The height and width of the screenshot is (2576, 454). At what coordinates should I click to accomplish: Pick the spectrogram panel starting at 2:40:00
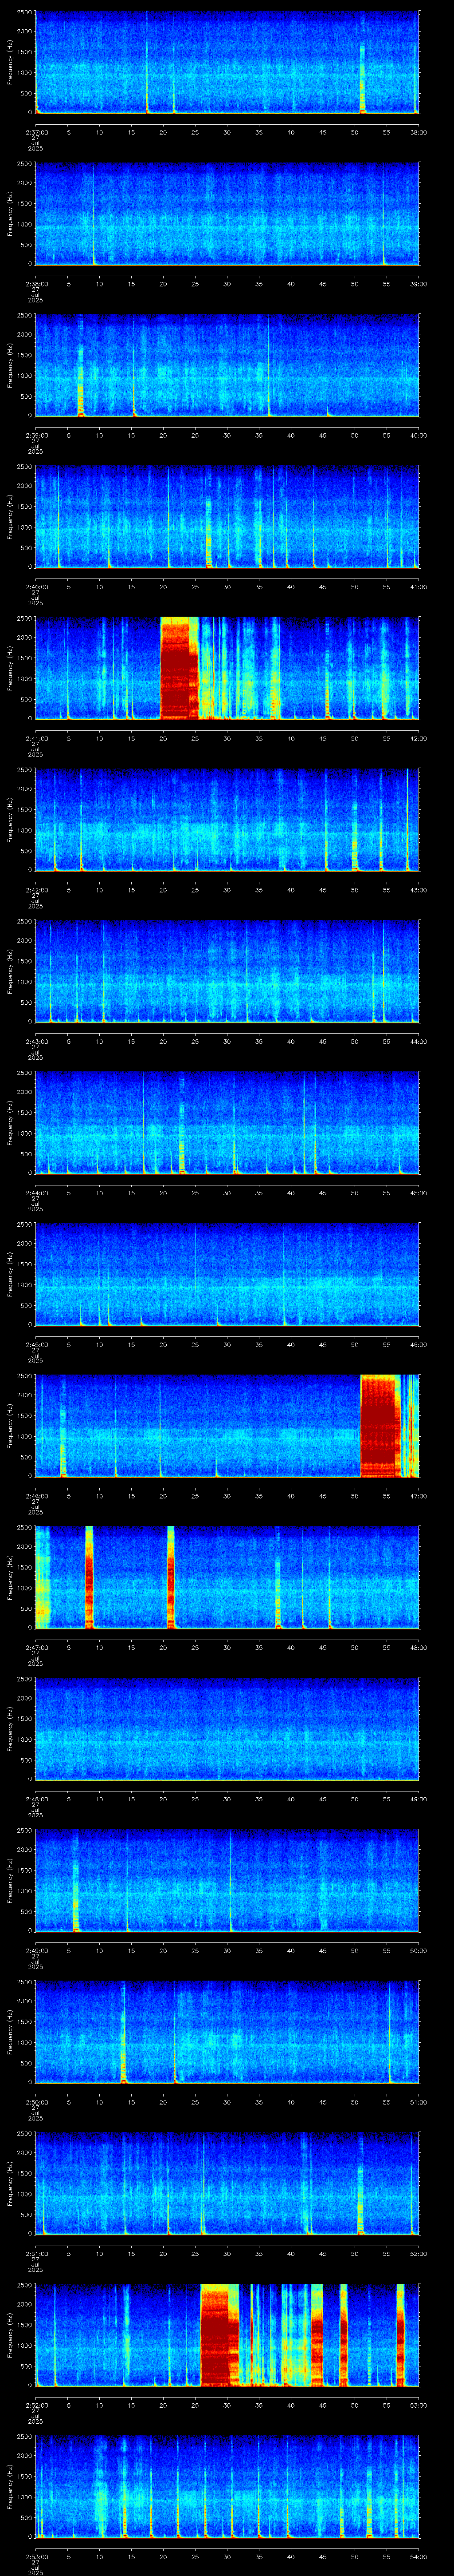pyautogui.click(x=227, y=517)
